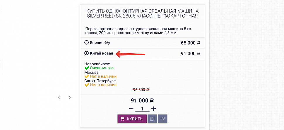Click the 65 000 ₽ price for Япония
Viewport: 284px width, 130px height.
click(191, 43)
